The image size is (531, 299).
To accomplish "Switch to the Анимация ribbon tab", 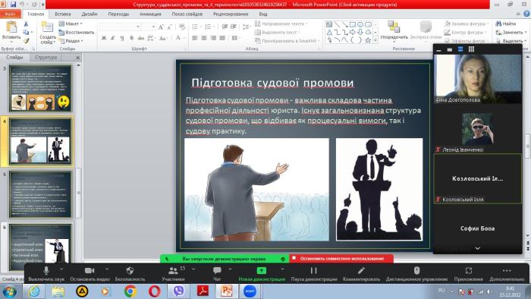I will click(x=150, y=14).
